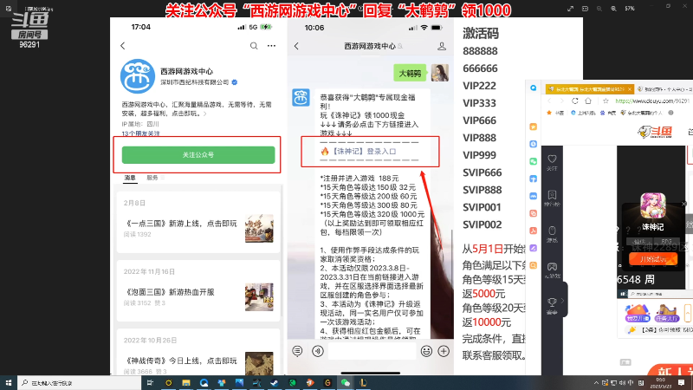Click the zoom out magnifier in viewer toolbar
The width and height of the screenshot is (693, 390).
click(x=599, y=9)
